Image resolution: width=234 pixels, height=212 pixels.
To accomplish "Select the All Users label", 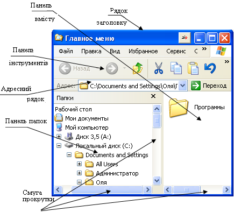I will 107,164.
